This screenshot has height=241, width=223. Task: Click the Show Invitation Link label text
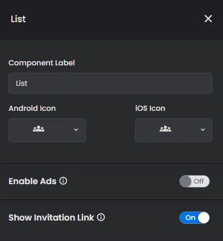pyautogui.click(x=51, y=218)
